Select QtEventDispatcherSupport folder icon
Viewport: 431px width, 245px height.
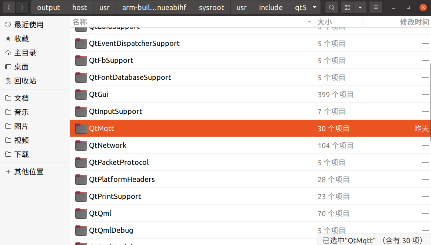tap(81, 43)
